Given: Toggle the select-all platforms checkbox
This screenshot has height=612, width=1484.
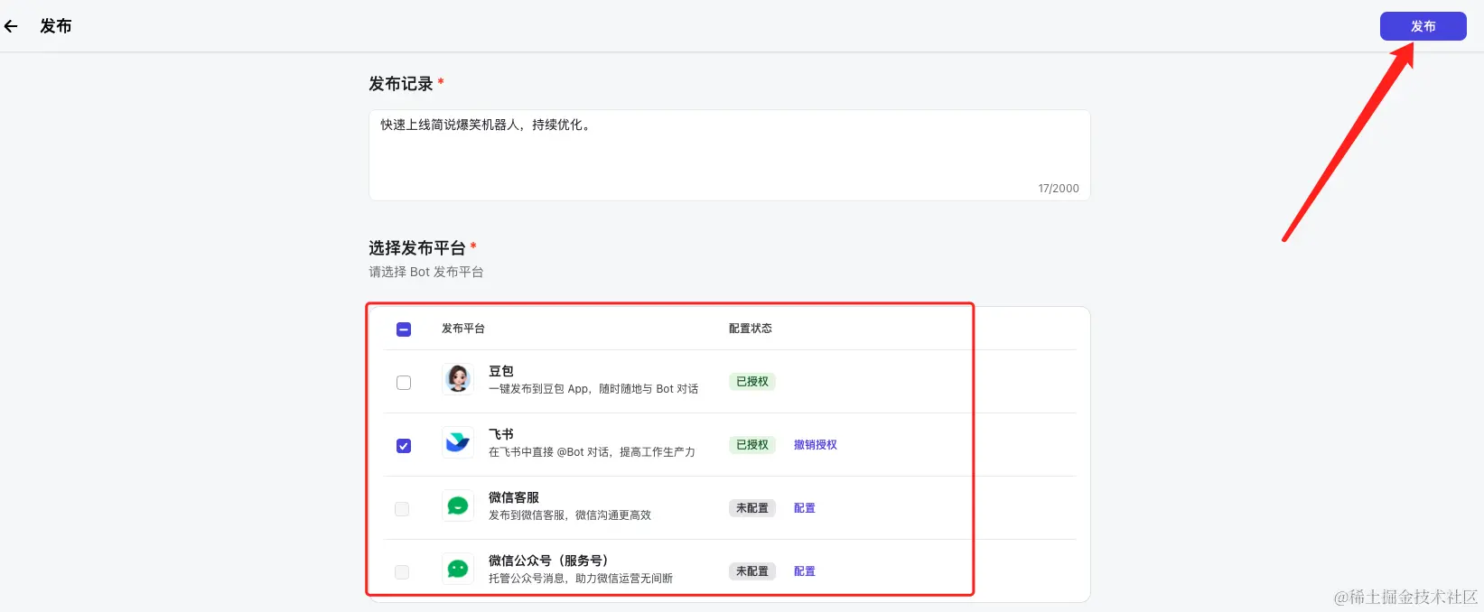Looking at the screenshot, I should (404, 329).
